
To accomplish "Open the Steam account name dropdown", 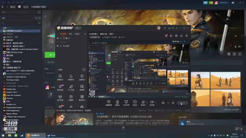I will click(x=224, y=3).
